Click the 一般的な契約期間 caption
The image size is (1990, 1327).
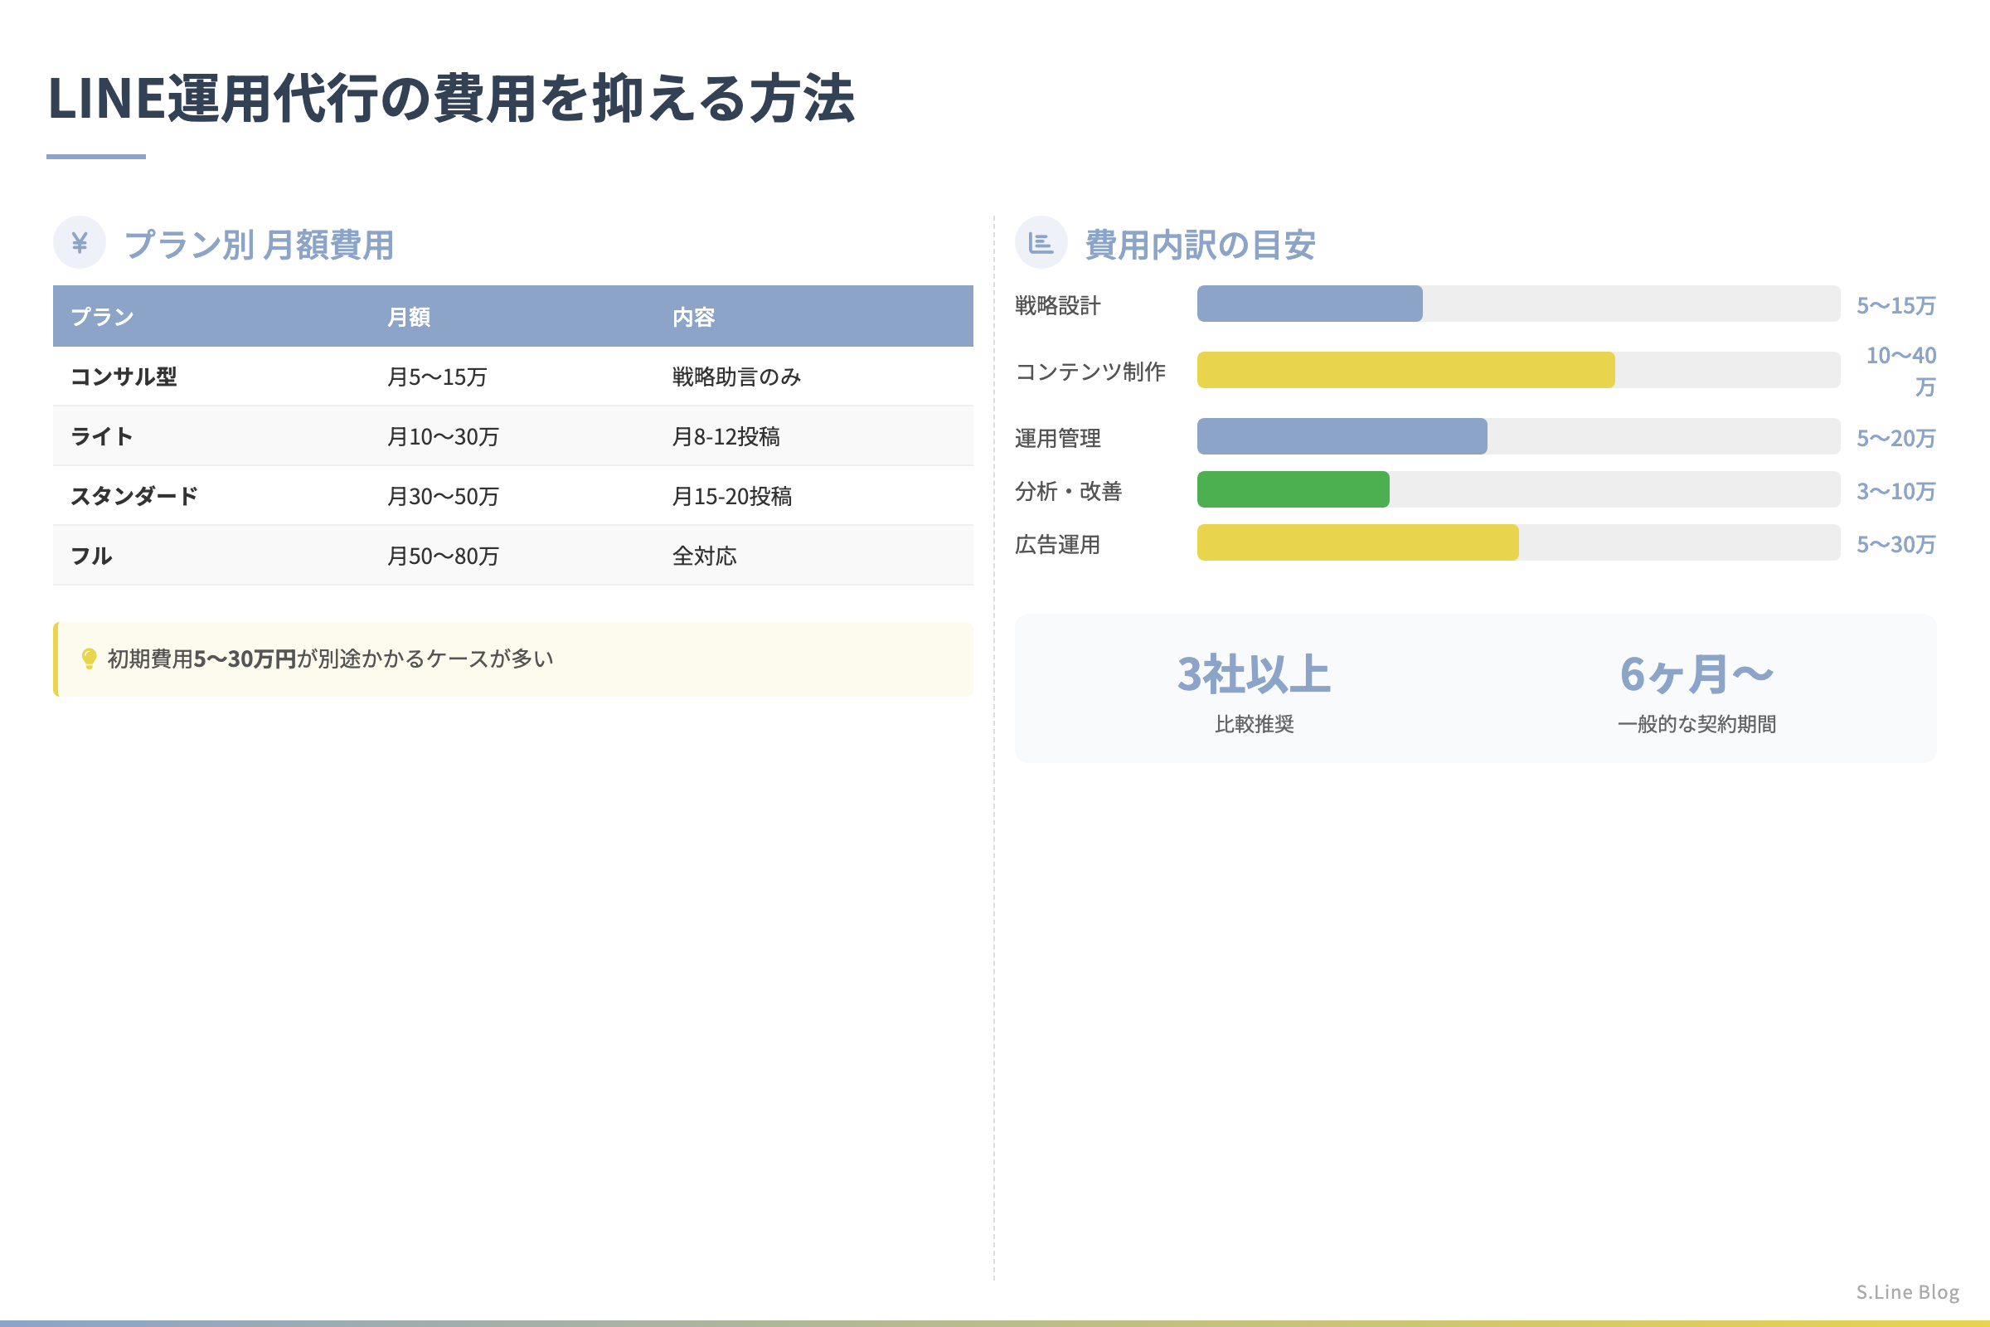[x=1696, y=723]
